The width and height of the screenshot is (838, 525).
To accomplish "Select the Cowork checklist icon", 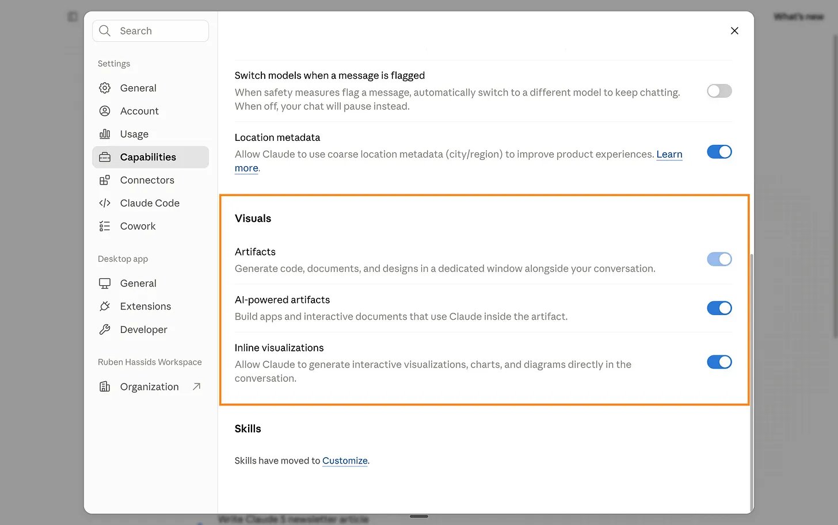I will [x=105, y=226].
